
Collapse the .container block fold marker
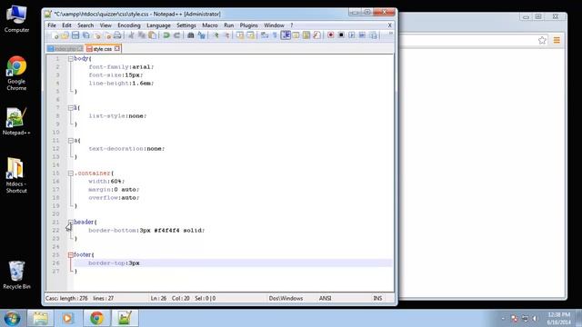[x=71, y=173]
